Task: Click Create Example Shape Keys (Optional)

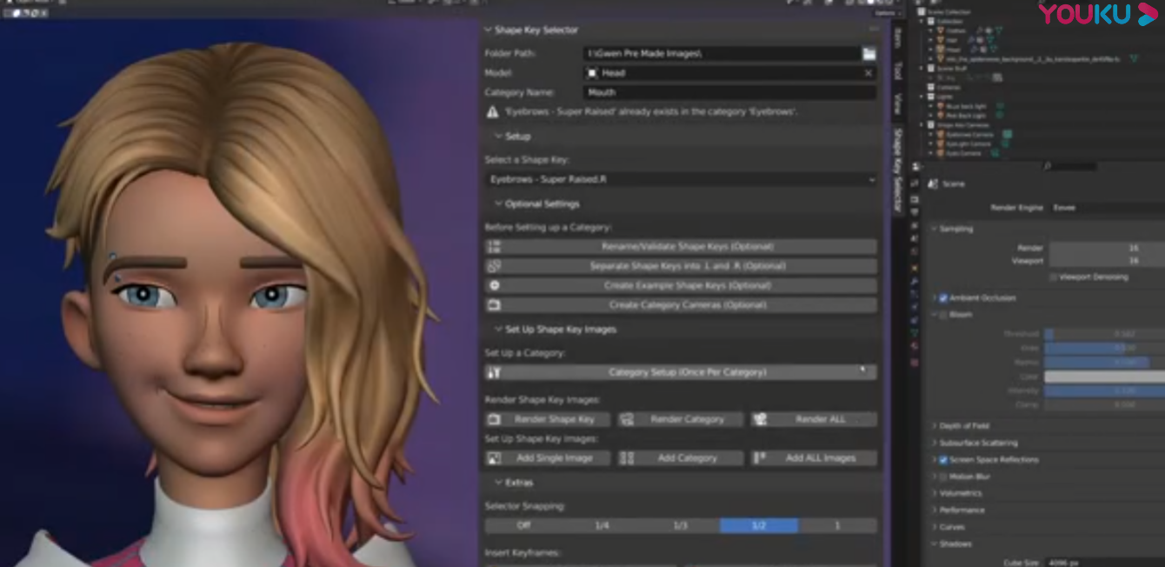Action: [x=681, y=285]
